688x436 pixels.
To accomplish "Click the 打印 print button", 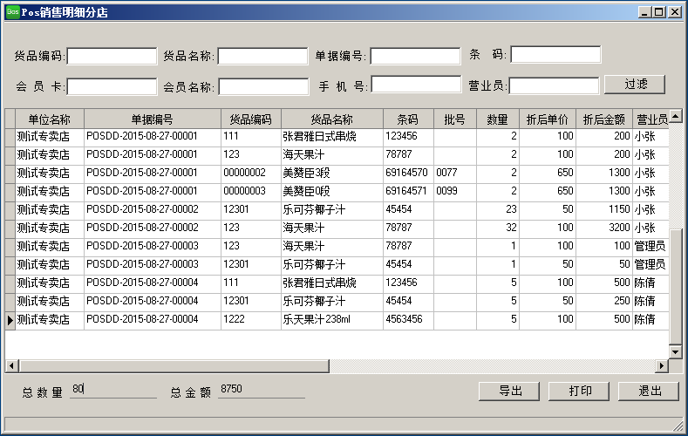I will coord(579,391).
